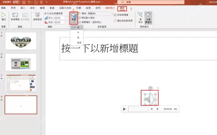Click the 播放 preview play icon in ribbon
Screen dimensions: 217x135
point(4,16)
